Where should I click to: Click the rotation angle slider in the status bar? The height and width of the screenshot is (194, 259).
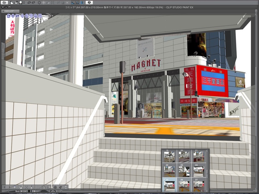point(45,191)
